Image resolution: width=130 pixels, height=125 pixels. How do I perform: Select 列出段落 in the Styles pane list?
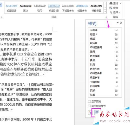tap(105, 86)
